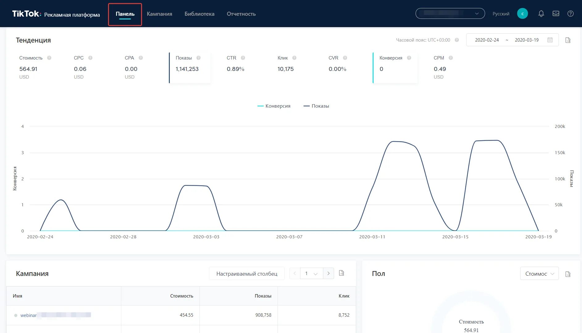Toggle Конверсия series in chart legend
582x333 pixels.
tap(274, 106)
